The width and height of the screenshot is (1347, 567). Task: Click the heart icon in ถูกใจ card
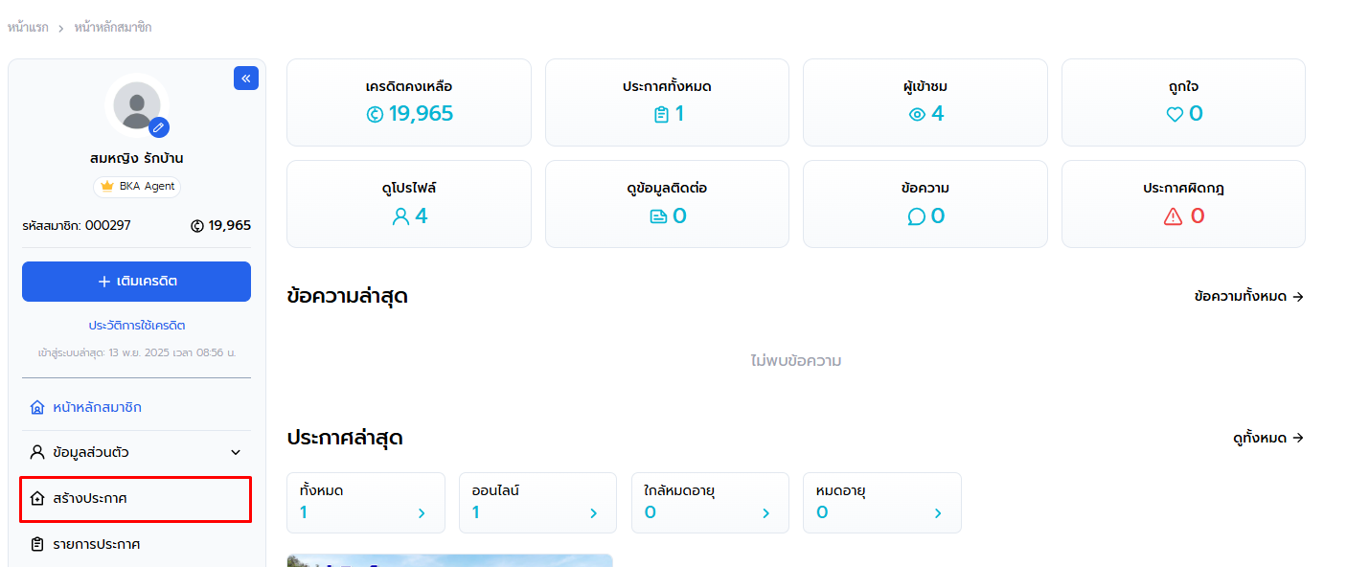[1175, 115]
